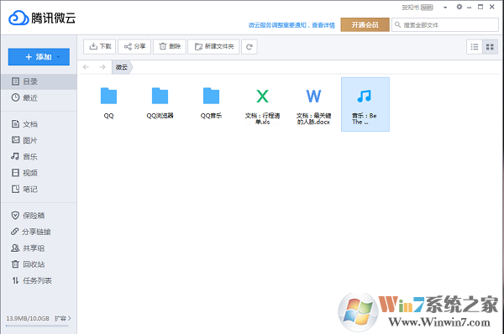Image resolution: width=504 pixels, height=334 pixels.
Task: Click the 下载 download toolbar button
Action: pyautogui.click(x=100, y=46)
